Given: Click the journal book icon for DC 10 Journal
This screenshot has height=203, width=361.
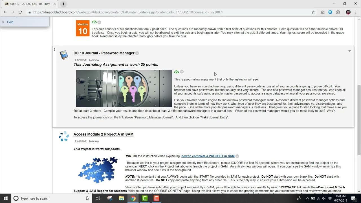Looking at the screenshot, I should pyautogui.click(x=64, y=55).
